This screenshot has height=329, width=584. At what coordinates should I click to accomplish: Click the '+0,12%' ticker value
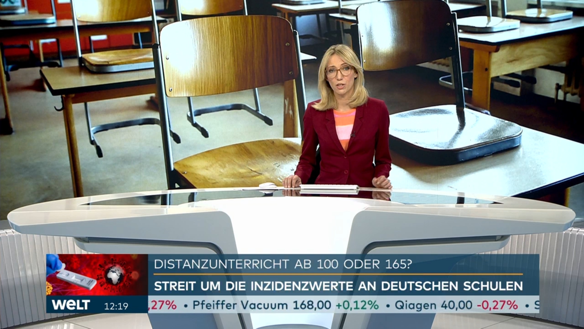[357, 305]
